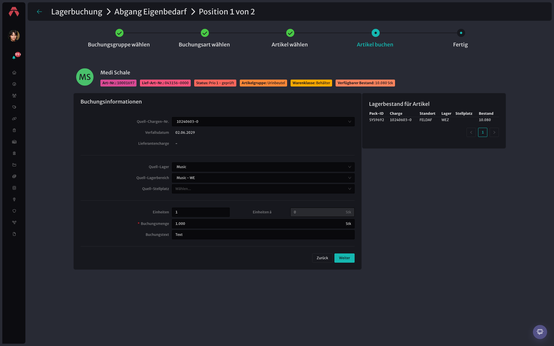The image size is (554, 346).
Task: Click Pack-ID SYS9692 cell
Action: (x=377, y=120)
